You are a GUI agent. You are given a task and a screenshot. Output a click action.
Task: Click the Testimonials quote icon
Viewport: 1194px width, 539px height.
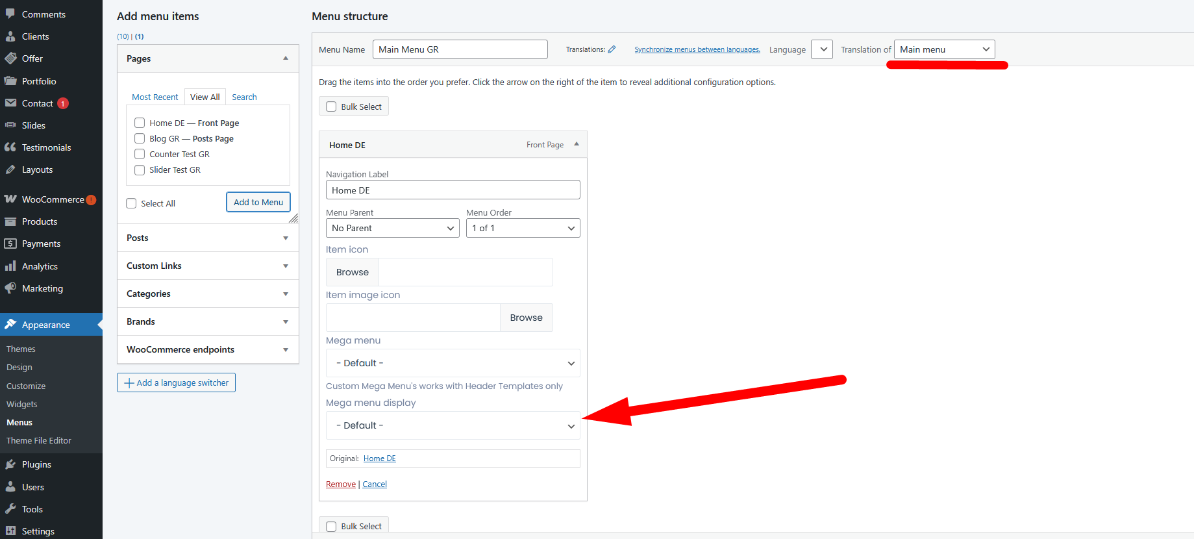click(x=10, y=147)
